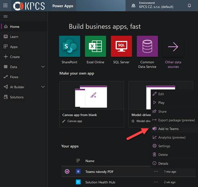The image size is (198, 187).
Task: Select the Common Data Service tile
Action: 147,46
